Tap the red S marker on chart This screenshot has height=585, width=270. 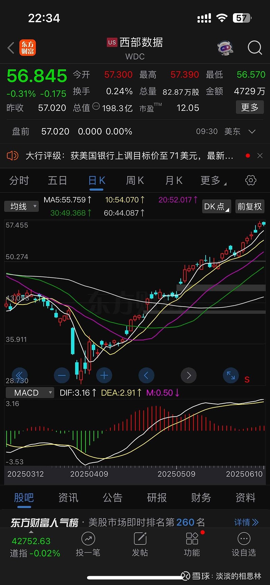[x=247, y=380]
